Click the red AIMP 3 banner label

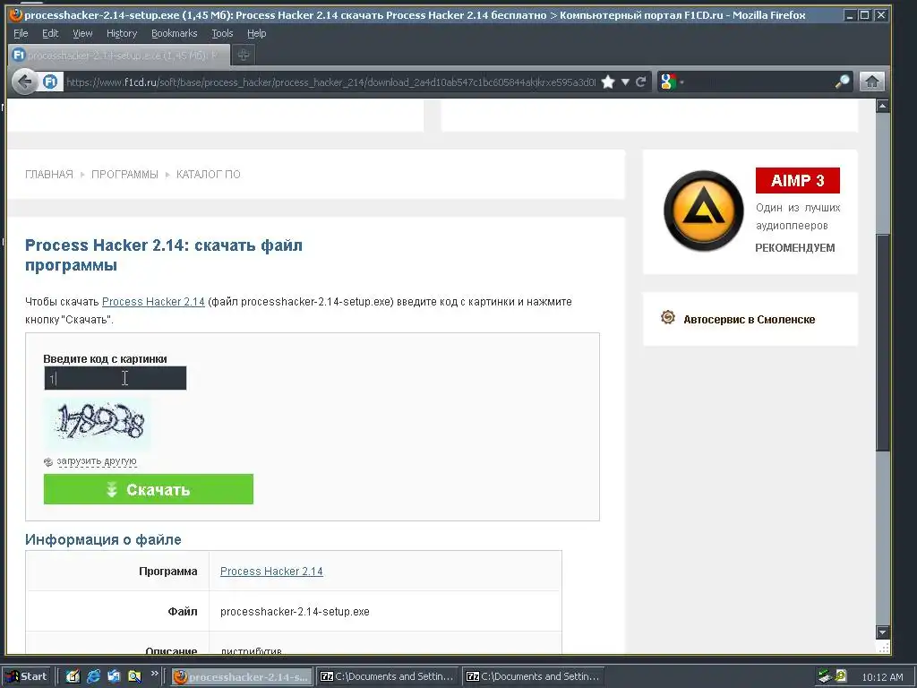coord(798,180)
